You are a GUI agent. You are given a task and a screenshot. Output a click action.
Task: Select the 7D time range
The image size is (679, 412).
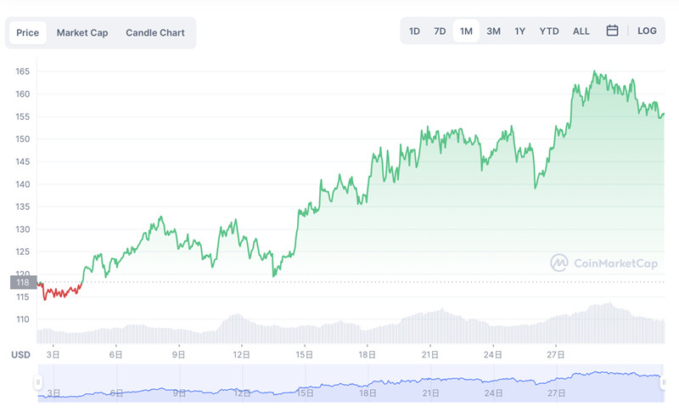(440, 31)
